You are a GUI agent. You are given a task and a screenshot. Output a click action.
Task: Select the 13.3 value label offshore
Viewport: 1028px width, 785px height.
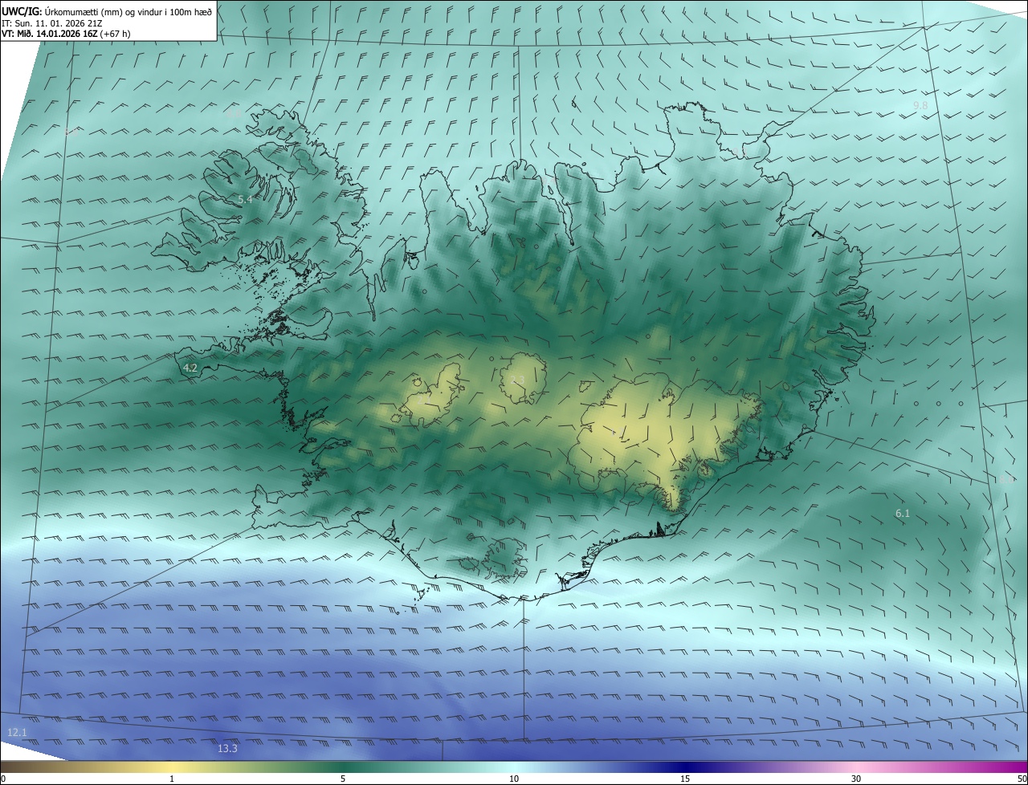click(x=227, y=749)
